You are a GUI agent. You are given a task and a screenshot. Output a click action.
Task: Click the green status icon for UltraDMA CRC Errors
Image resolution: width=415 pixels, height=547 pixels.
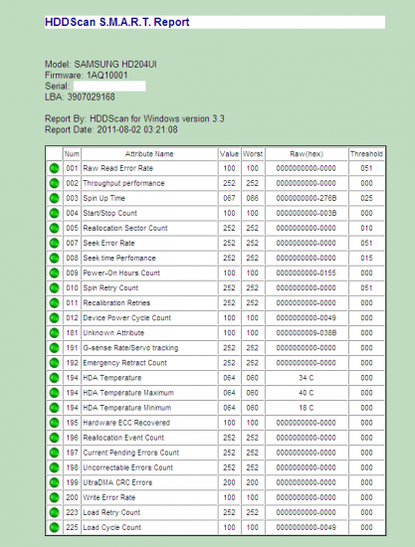click(54, 482)
